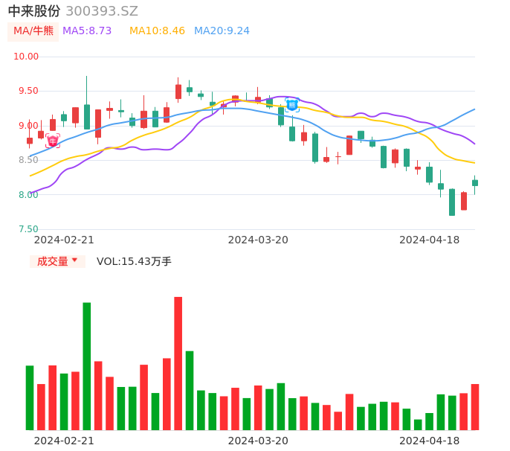Click the 2024-02-21 date label on price chart
Screen dimensions: 510x451
pyautogui.click(x=64, y=240)
